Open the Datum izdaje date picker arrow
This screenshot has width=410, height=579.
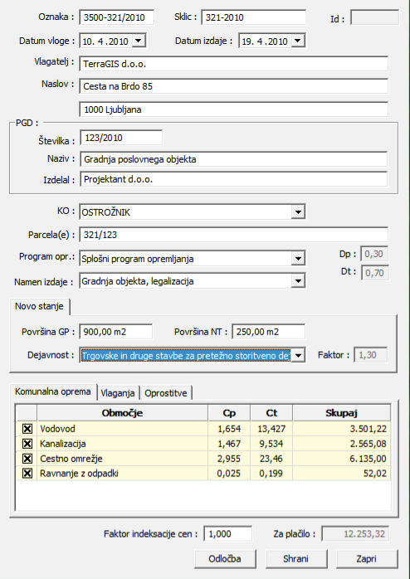tap(298, 41)
